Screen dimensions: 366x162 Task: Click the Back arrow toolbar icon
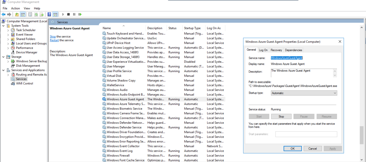tap(3, 14)
